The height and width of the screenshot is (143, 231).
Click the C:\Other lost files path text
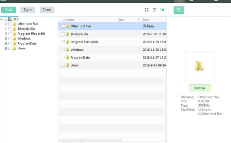pos(210,114)
